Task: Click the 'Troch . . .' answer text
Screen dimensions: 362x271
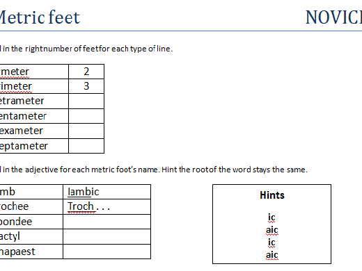Action: [x=88, y=206]
